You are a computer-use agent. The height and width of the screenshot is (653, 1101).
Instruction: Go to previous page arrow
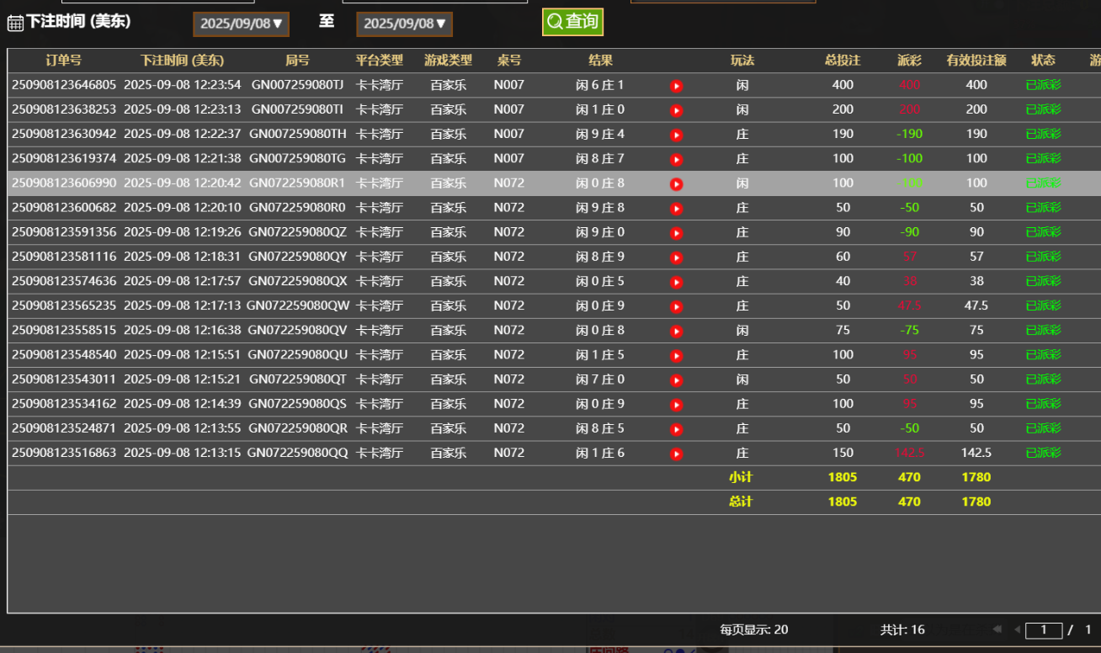click(x=1017, y=629)
